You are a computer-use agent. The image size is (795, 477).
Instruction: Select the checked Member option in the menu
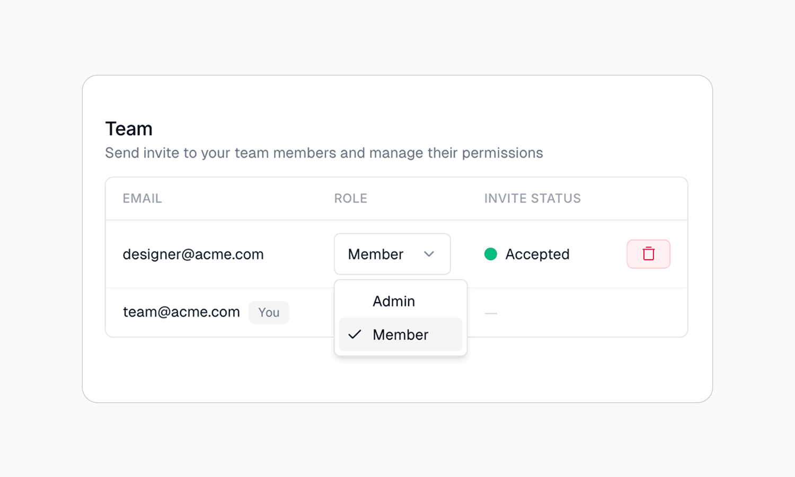(400, 334)
